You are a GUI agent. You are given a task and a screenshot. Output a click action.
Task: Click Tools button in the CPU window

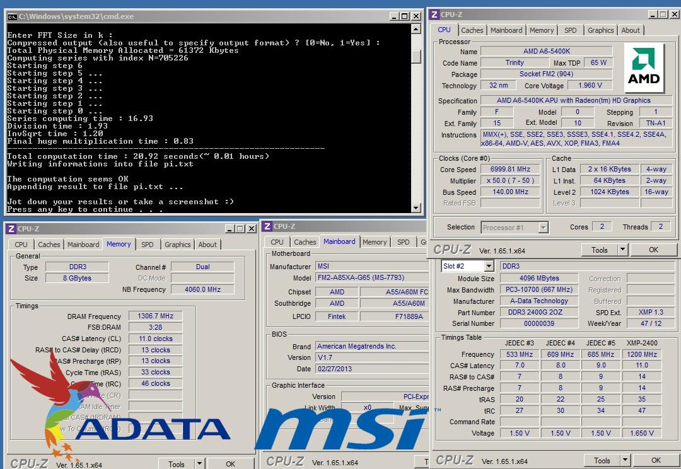(600, 250)
